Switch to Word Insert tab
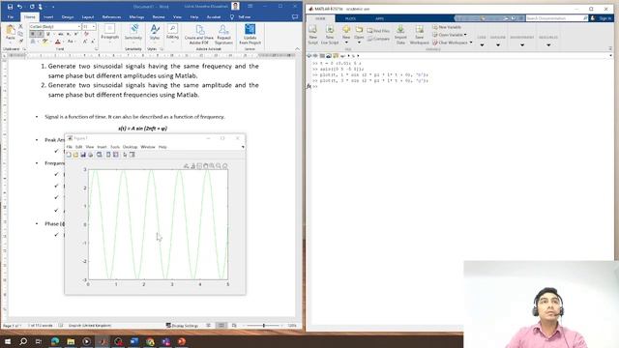Screen dimensions: 619x348 [48, 17]
